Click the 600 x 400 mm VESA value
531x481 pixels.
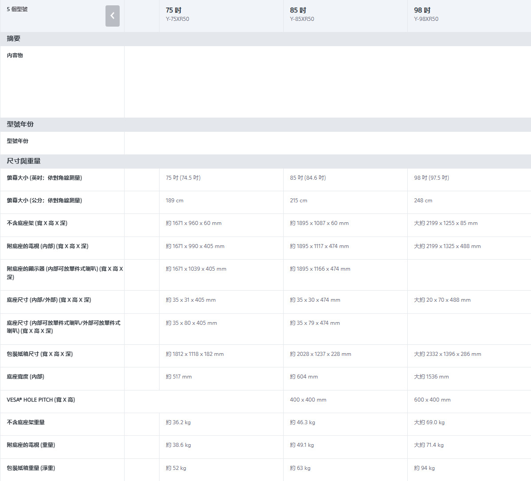coord(432,400)
